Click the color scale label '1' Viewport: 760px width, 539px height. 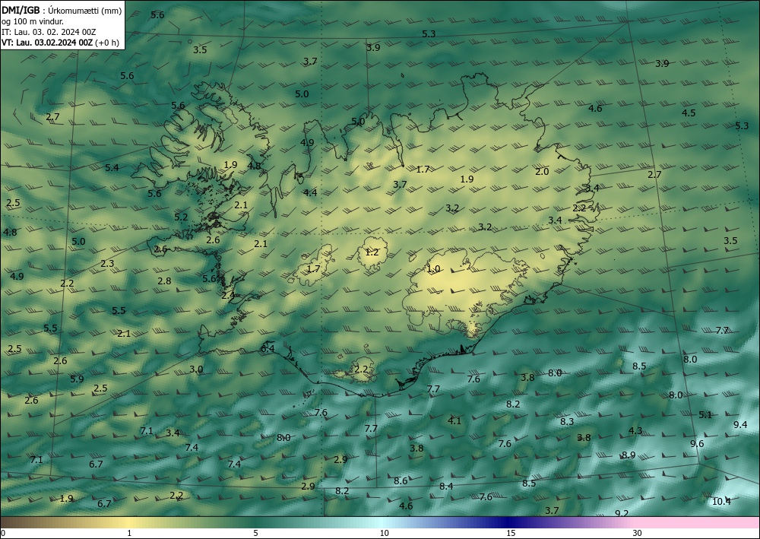pyautogui.click(x=129, y=533)
